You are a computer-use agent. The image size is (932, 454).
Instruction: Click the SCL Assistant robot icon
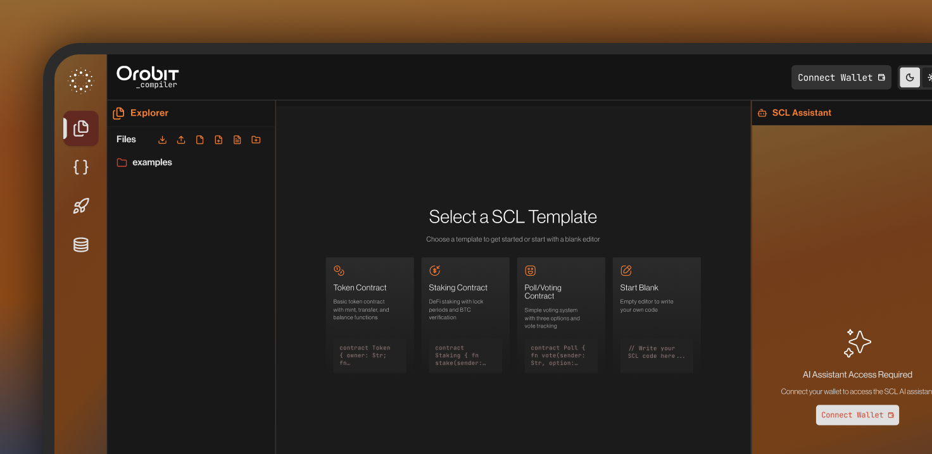(x=762, y=113)
